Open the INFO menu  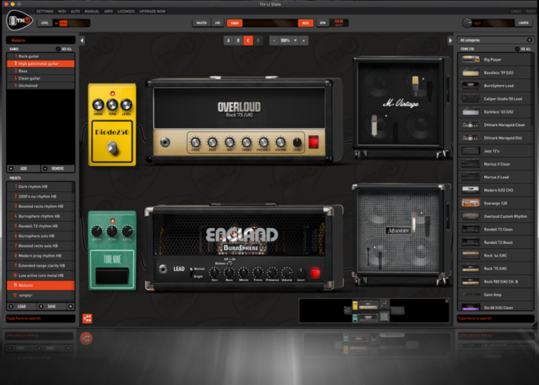click(108, 12)
